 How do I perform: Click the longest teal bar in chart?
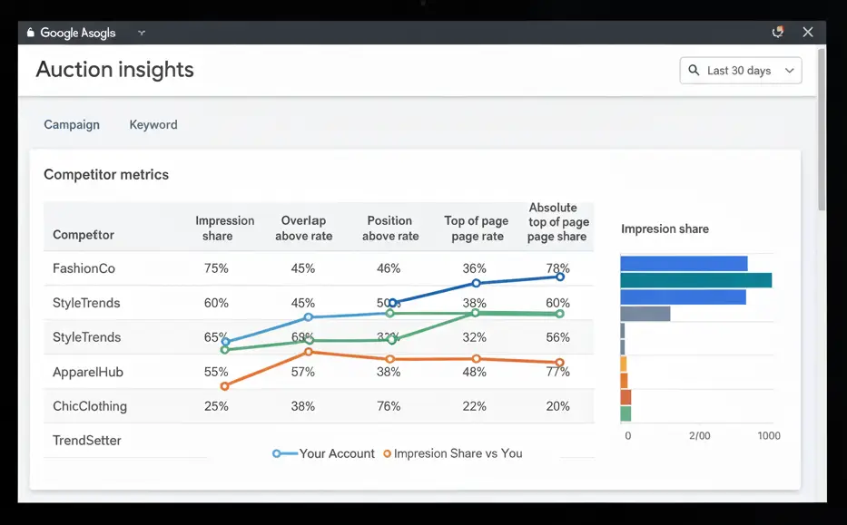[695, 280]
